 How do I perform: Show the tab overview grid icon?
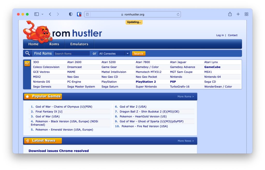point(246,14)
